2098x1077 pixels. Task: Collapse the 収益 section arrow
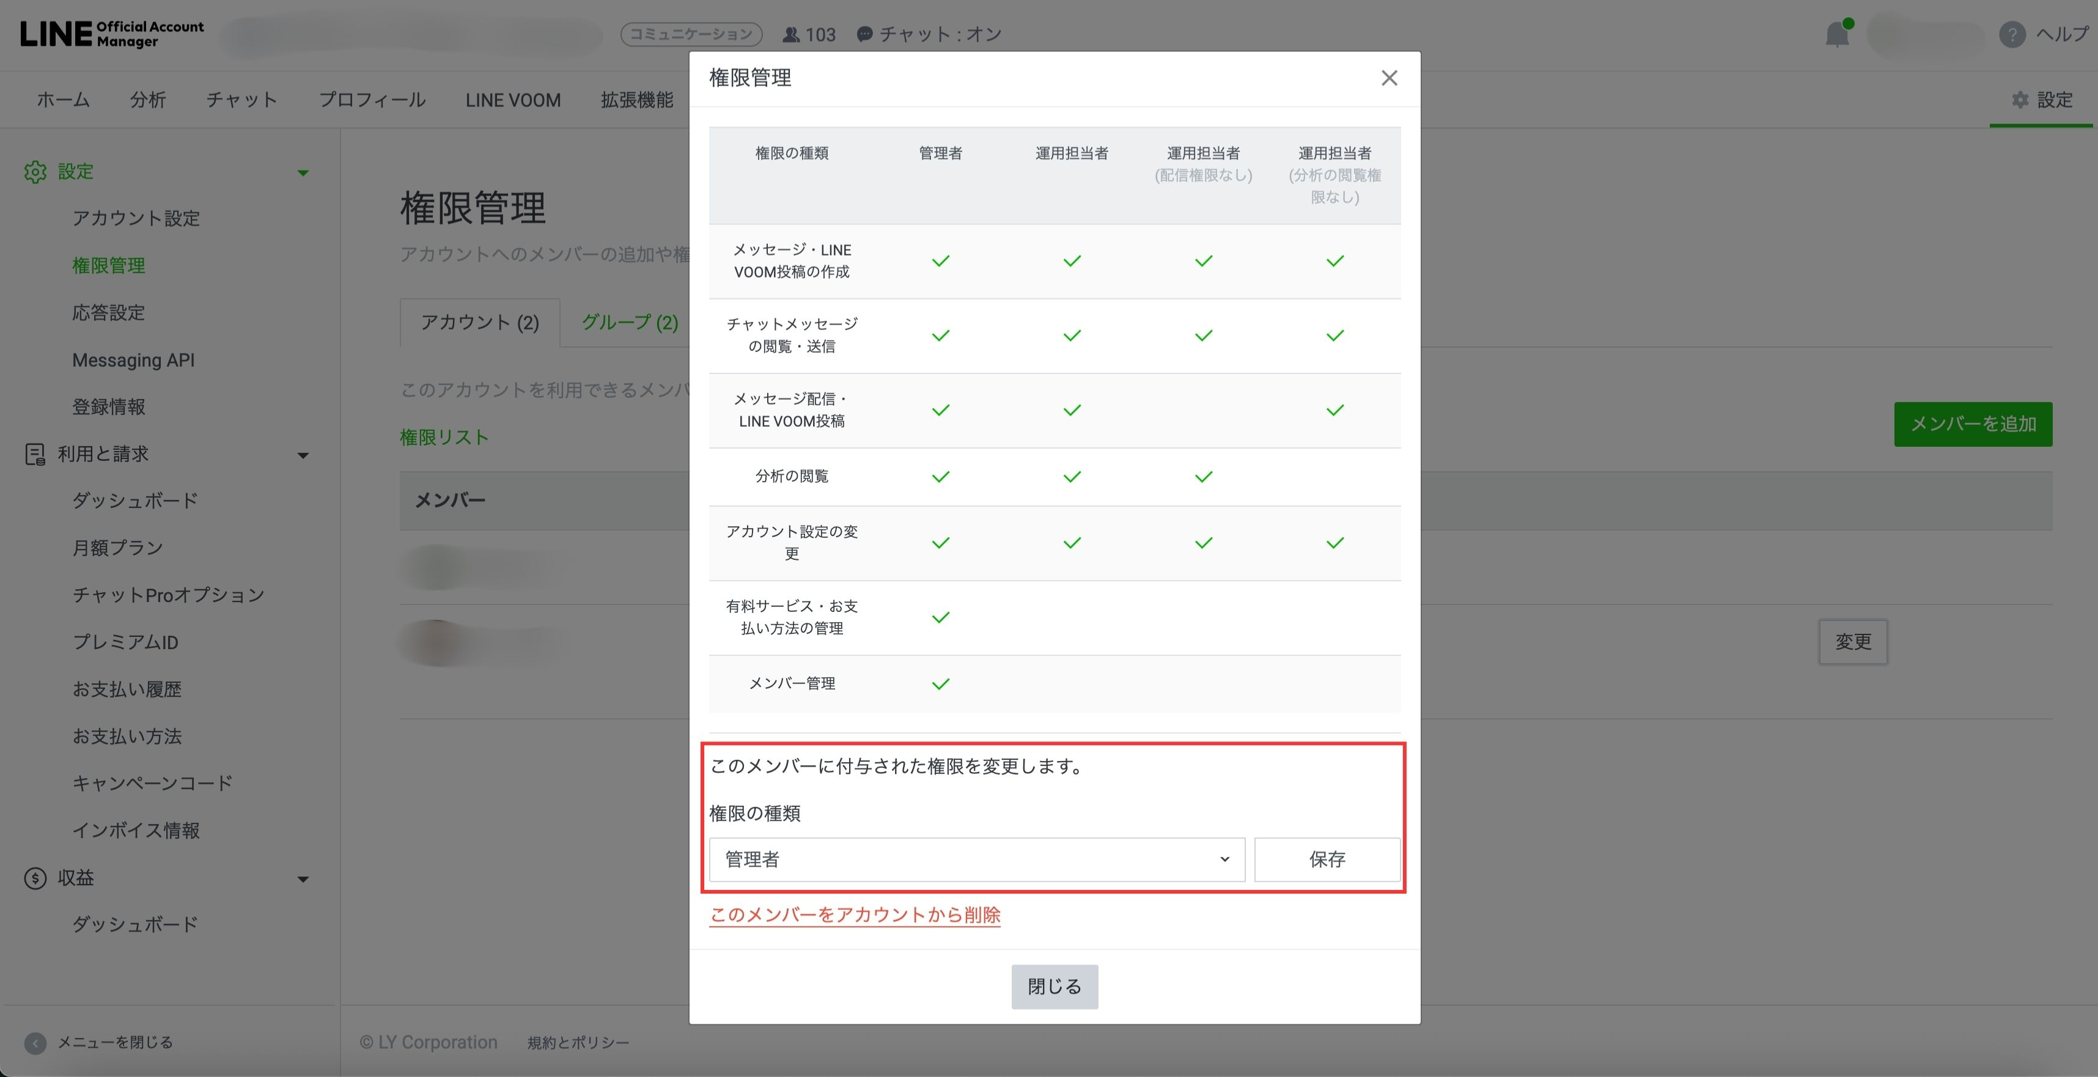point(303,879)
